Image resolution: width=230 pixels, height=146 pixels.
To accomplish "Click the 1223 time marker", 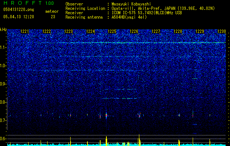I will tap(68, 31).
